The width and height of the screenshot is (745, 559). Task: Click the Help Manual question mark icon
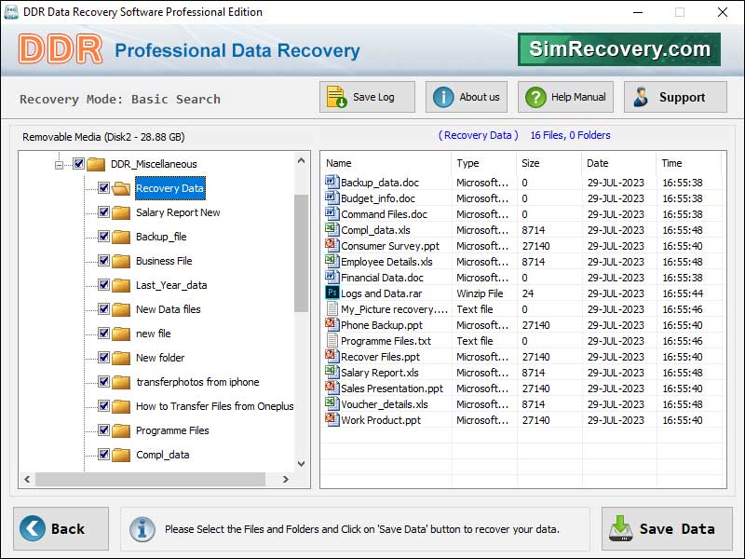click(535, 97)
